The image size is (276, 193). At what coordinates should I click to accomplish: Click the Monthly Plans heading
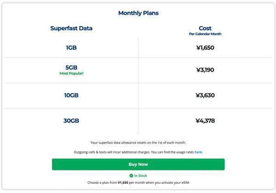point(138,13)
